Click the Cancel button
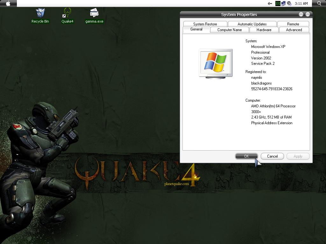The image size is (326, 244). [x=272, y=156]
